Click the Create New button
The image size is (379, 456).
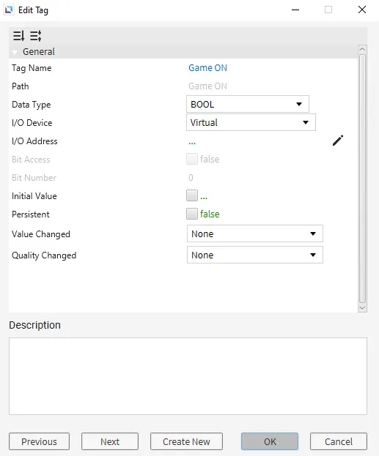pyautogui.click(x=186, y=441)
